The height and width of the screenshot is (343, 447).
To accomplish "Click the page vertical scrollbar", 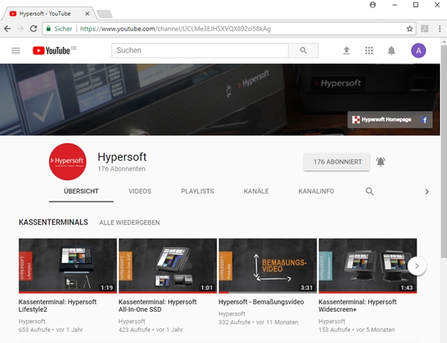I will (x=444, y=151).
